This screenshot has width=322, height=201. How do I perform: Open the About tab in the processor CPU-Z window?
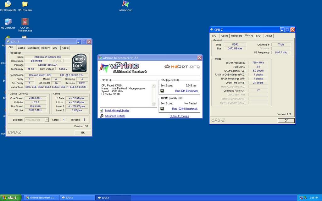pyautogui.click(x=65, y=48)
